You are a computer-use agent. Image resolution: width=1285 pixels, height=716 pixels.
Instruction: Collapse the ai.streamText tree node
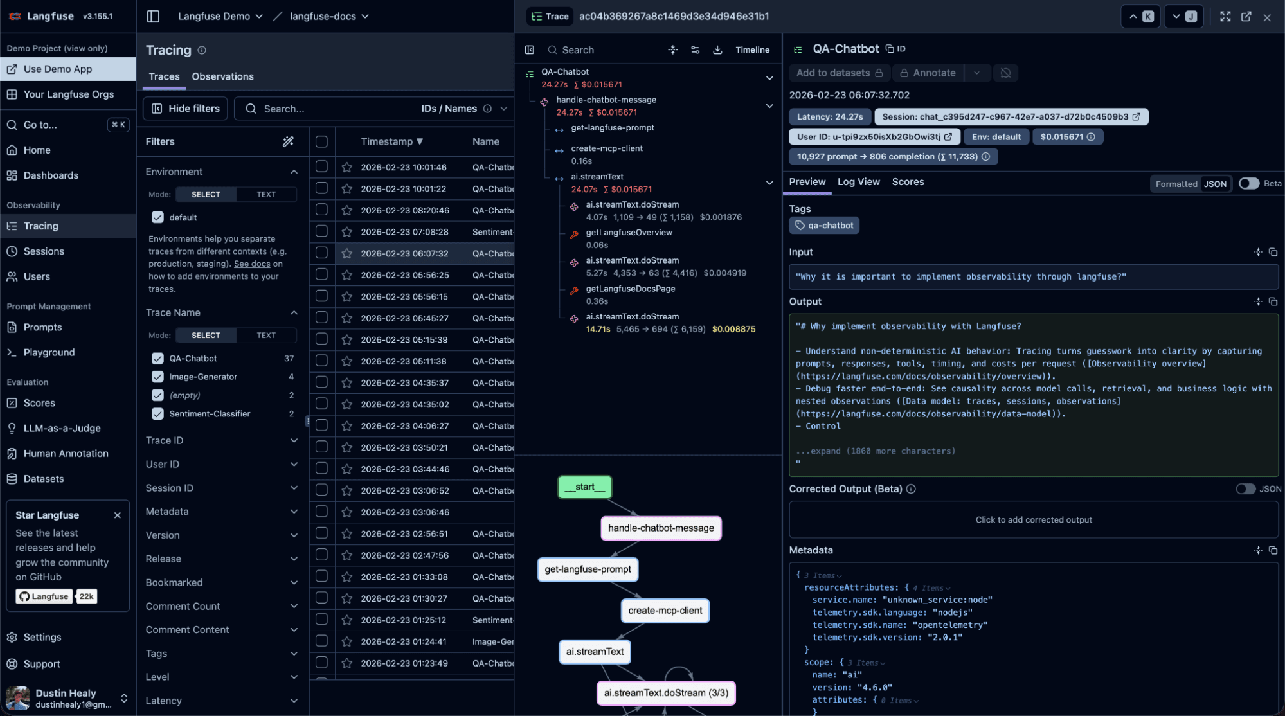tap(769, 183)
